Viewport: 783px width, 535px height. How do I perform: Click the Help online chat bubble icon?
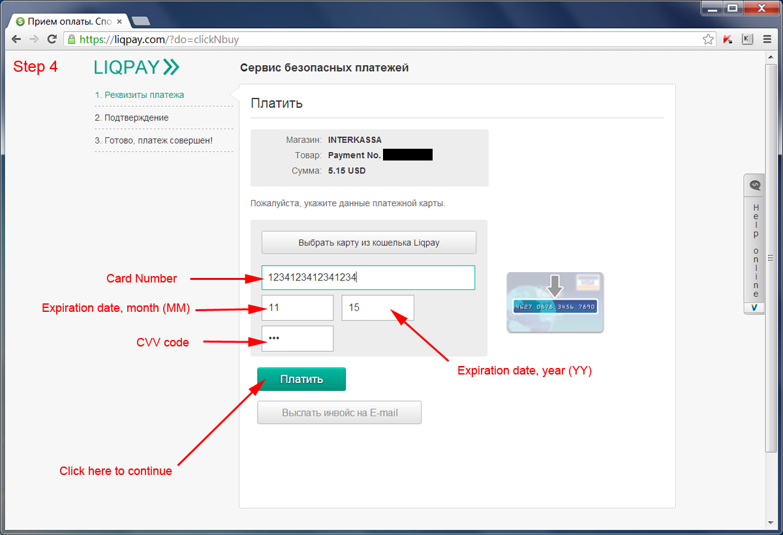tap(755, 185)
